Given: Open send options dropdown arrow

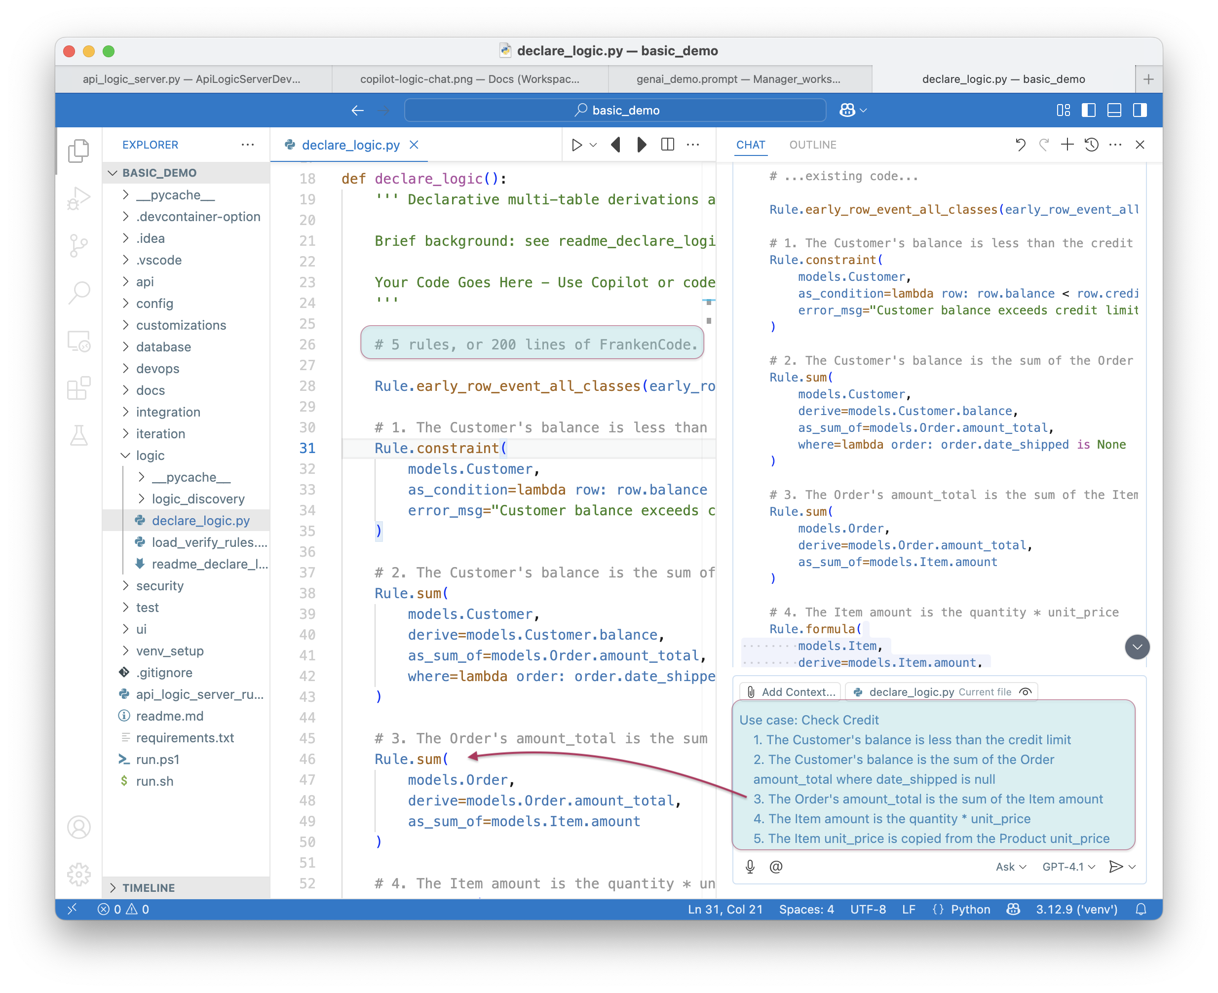Looking at the screenshot, I should coord(1132,867).
